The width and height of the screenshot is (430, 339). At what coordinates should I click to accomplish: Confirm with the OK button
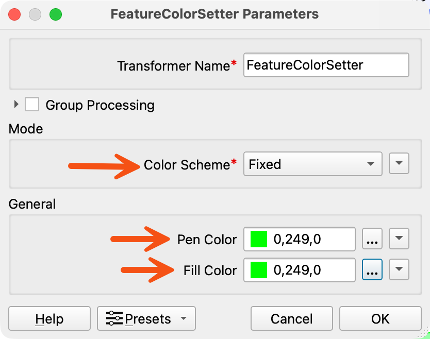tap(380, 318)
